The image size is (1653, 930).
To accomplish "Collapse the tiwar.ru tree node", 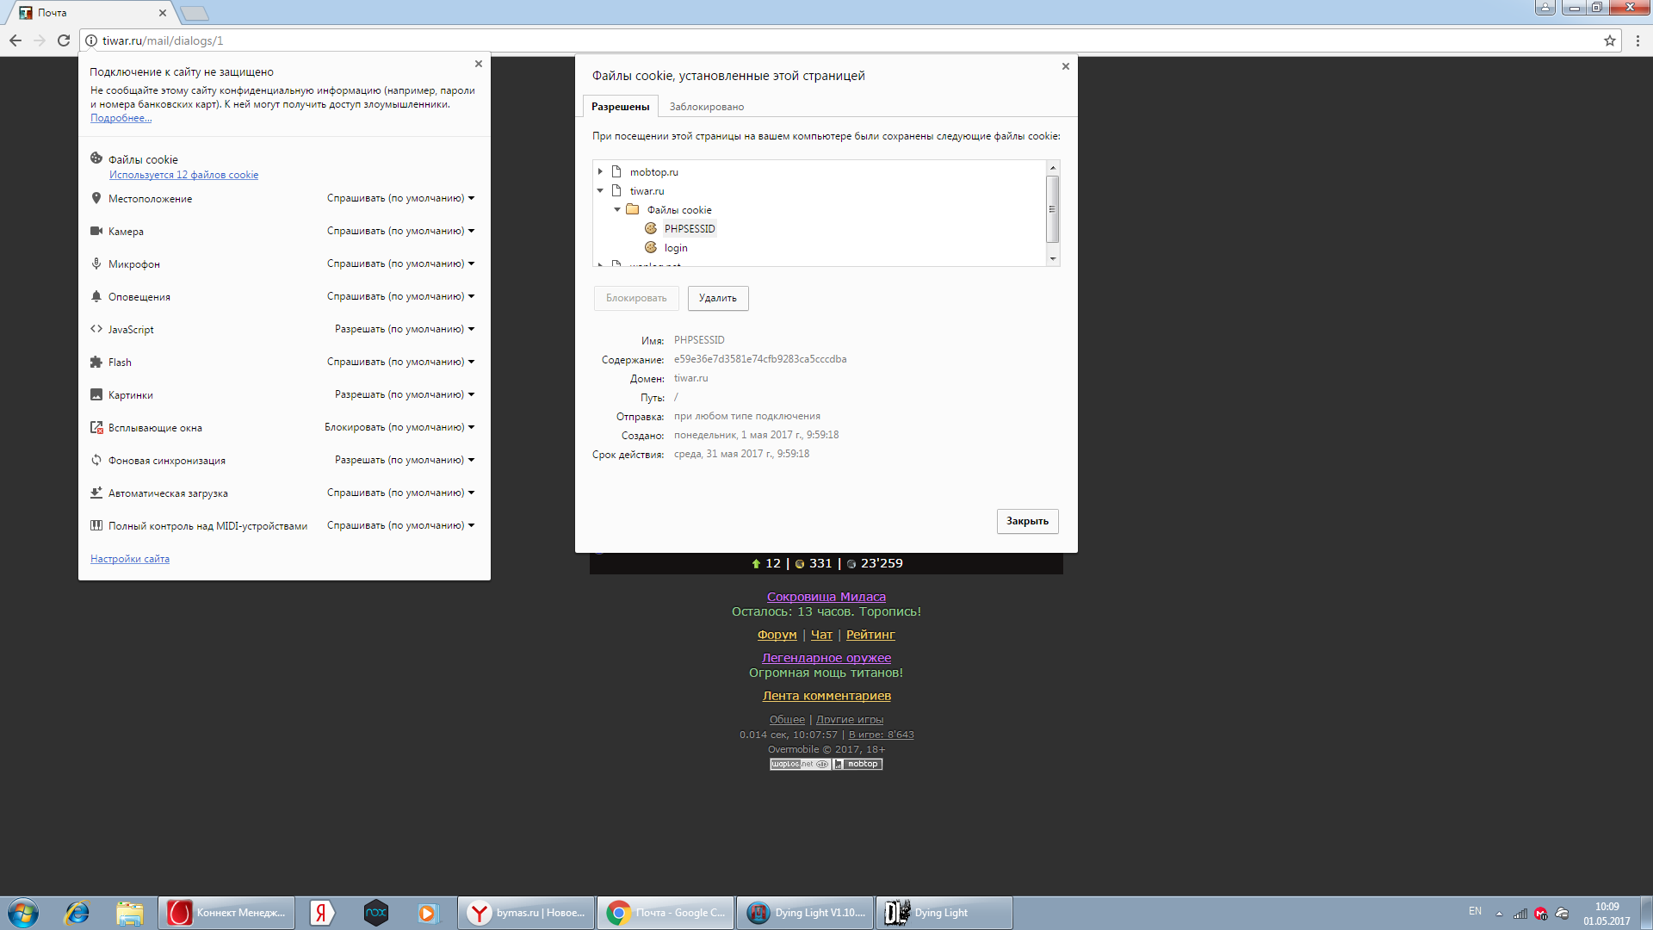I will click(600, 191).
